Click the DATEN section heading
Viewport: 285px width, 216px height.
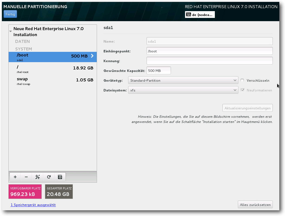[22, 41]
